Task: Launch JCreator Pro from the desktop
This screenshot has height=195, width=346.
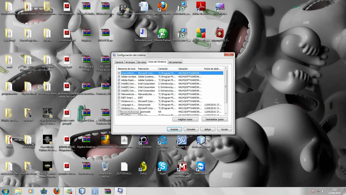Action: (182, 141)
